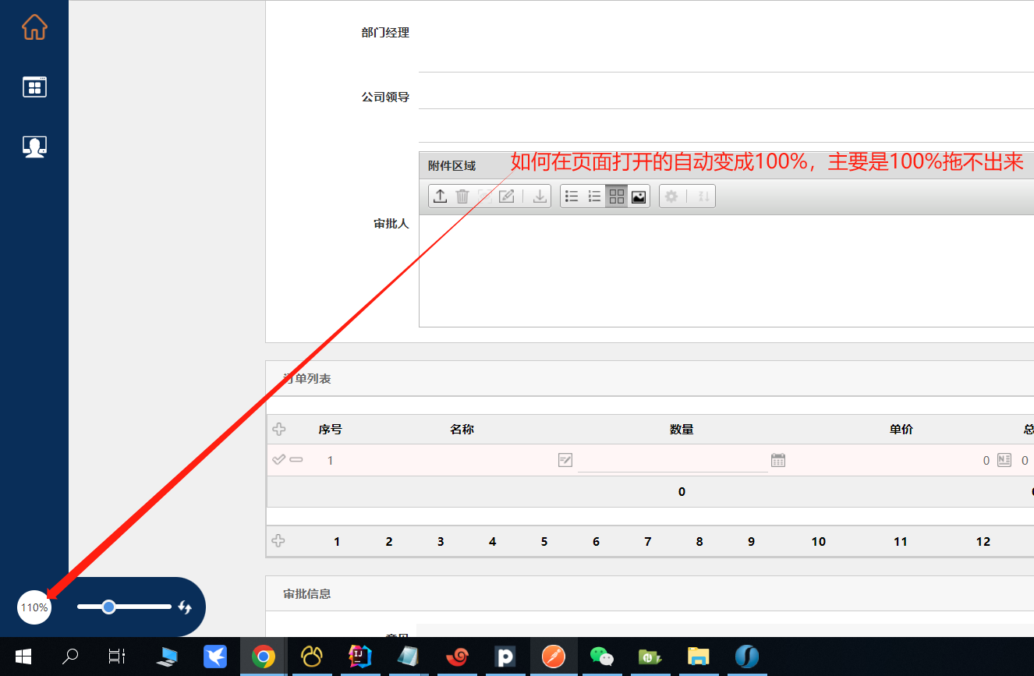The width and height of the screenshot is (1034, 676).
Task: Add a row using the lower grid plus icon
Action: click(278, 541)
